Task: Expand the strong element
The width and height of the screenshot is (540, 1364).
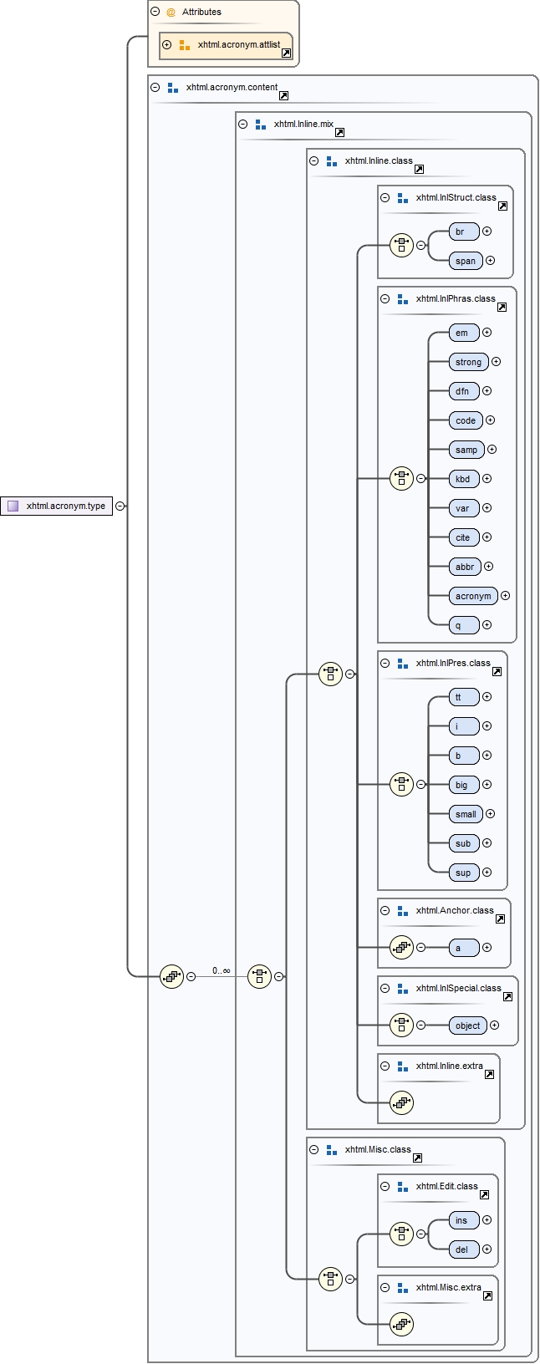Action: pos(496,362)
